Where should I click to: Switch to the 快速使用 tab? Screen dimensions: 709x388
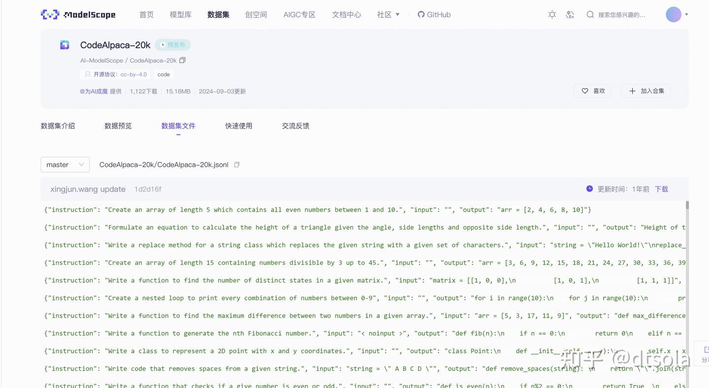(239, 126)
